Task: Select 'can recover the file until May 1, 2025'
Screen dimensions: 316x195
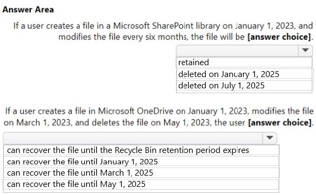Action: pos(141,184)
